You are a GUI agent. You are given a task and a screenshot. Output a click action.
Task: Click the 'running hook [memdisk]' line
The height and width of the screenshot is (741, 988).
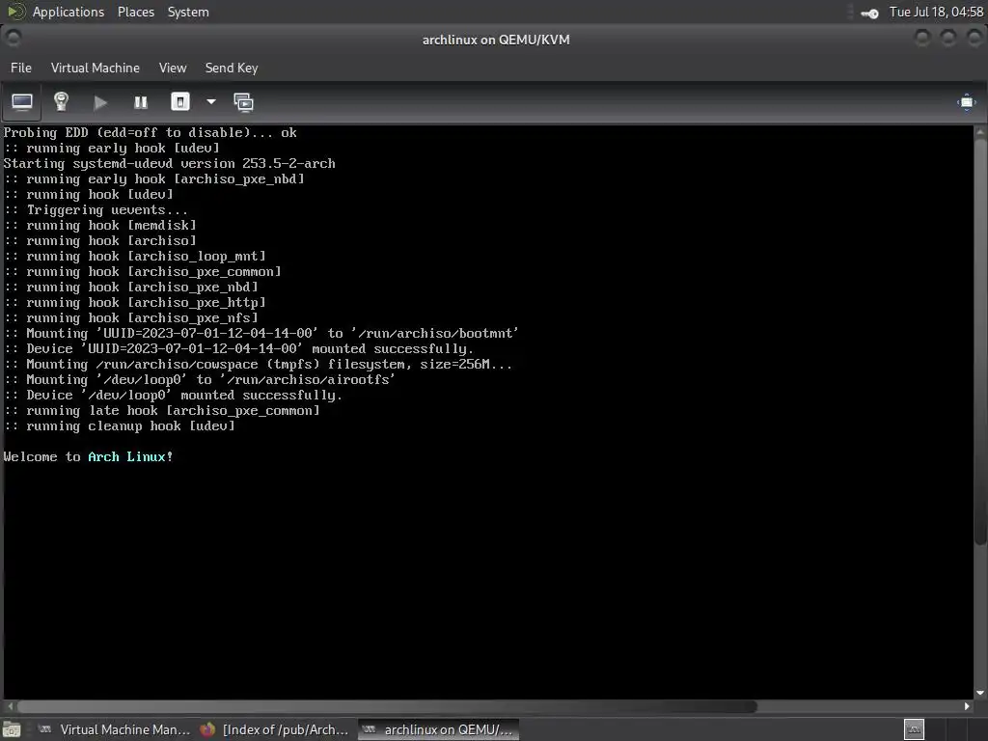tap(100, 226)
